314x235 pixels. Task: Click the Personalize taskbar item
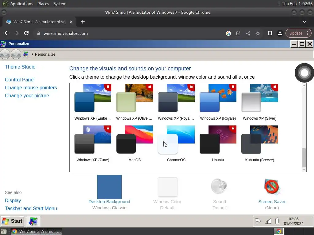33,221
